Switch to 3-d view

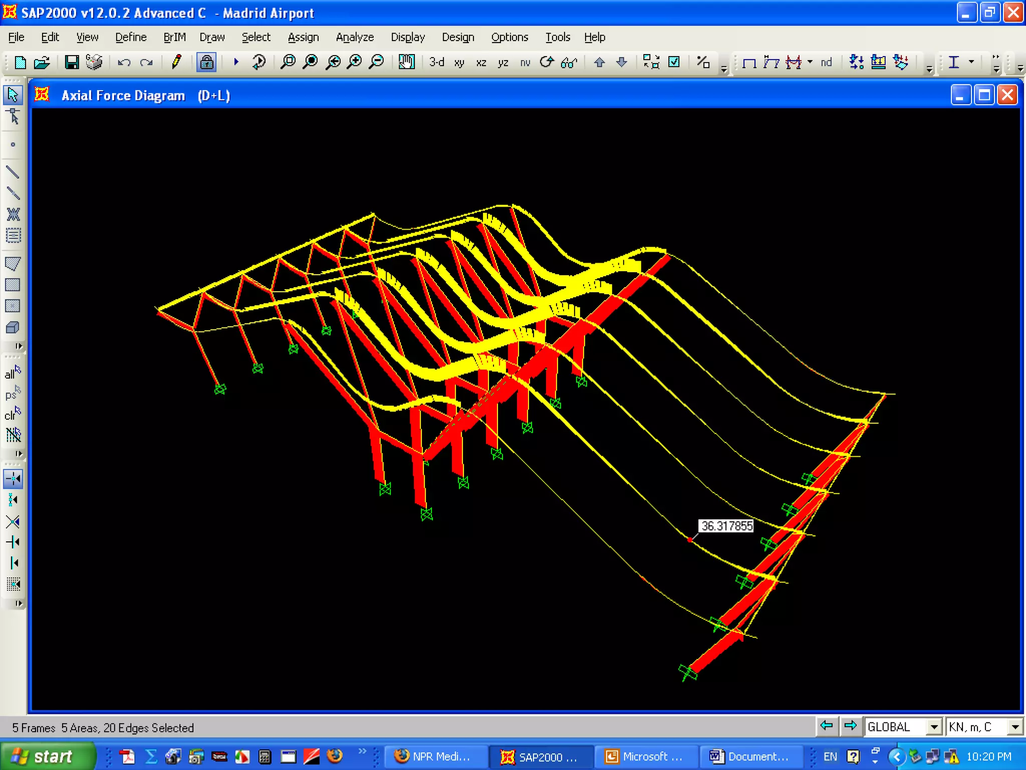point(436,62)
